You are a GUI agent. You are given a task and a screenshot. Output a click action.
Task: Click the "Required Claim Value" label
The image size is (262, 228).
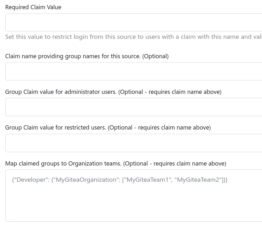point(33,7)
